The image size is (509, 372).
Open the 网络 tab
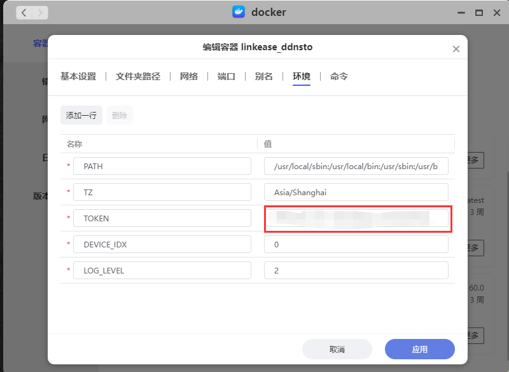(x=189, y=76)
